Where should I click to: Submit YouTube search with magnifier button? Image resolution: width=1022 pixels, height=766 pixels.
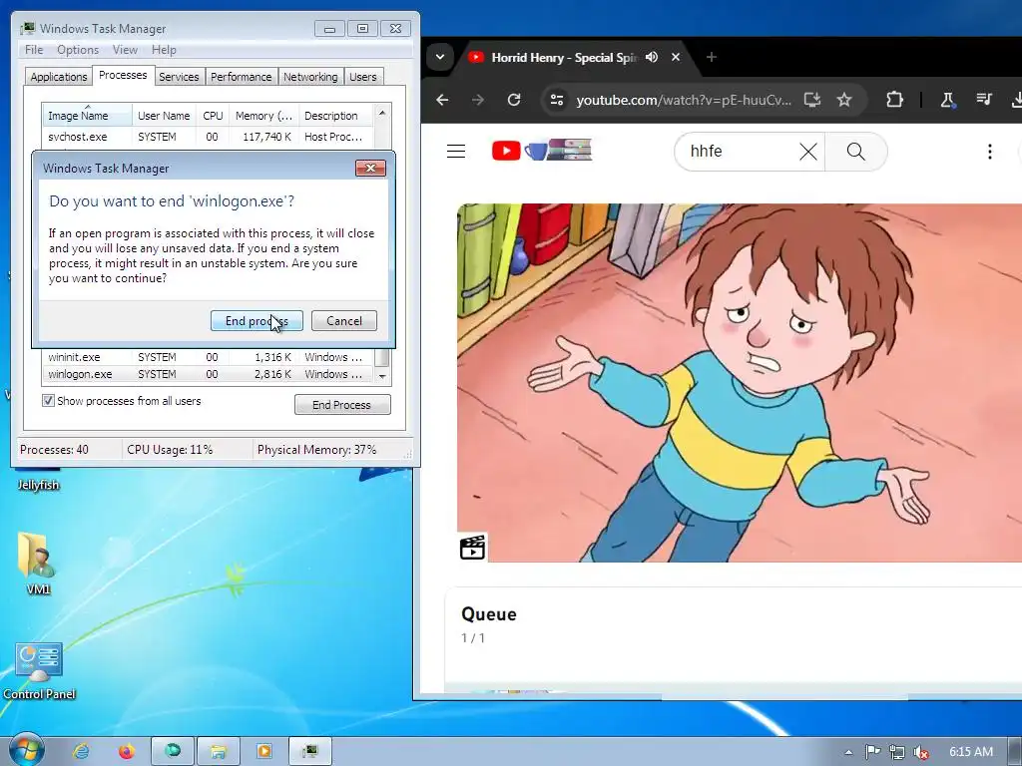point(855,152)
